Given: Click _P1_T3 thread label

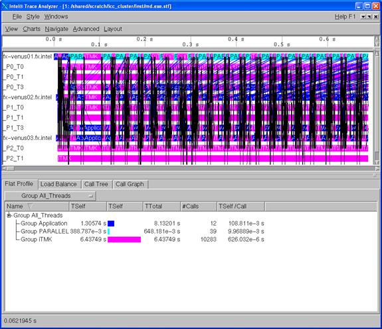Looking at the screenshot, I should pos(14,128).
